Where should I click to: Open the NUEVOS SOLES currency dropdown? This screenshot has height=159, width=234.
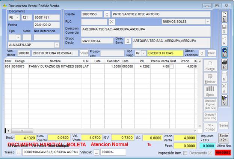click(208, 22)
